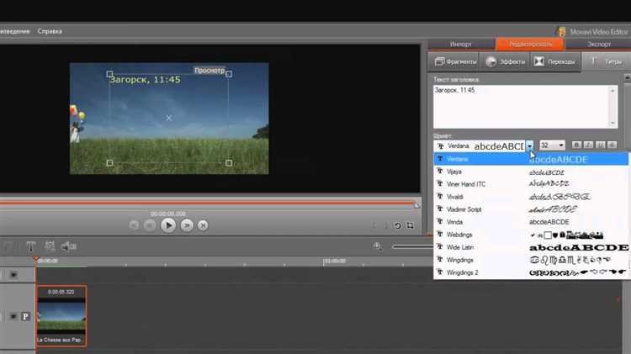Select the La Chasse aux Pap clip thumbnail
631x354 pixels.
(x=61, y=316)
